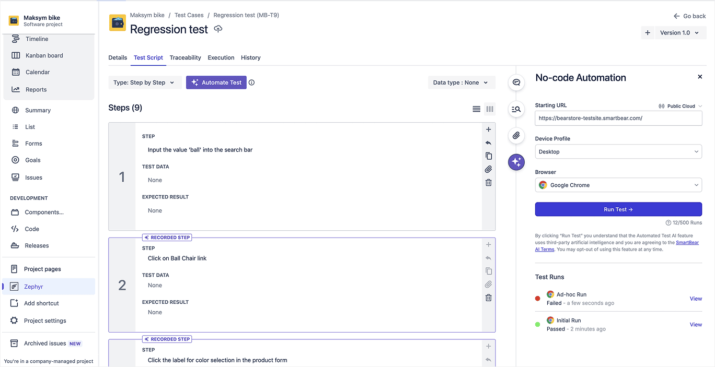The image size is (715, 367).
Task: Switch to the Execution tab
Action: [221, 57]
